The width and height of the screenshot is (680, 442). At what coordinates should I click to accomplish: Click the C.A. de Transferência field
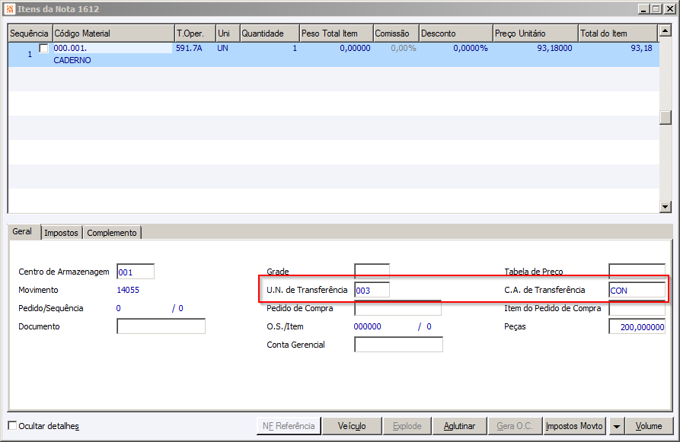click(x=637, y=290)
